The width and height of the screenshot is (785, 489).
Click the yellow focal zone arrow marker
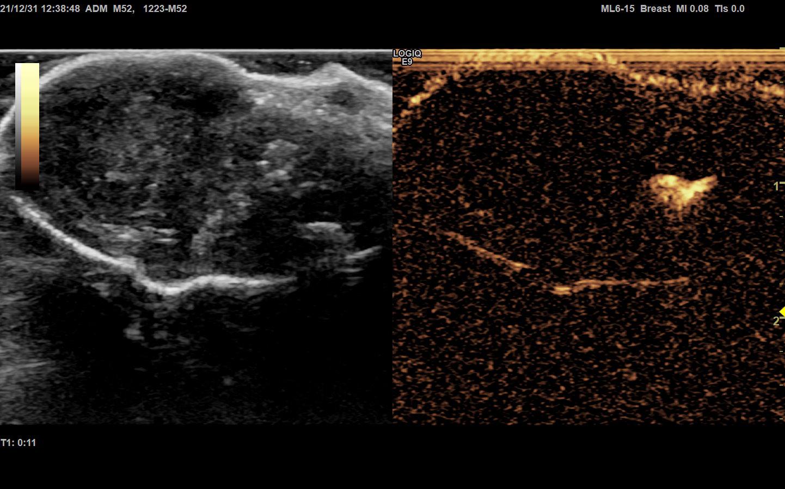(x=782, y=311)
